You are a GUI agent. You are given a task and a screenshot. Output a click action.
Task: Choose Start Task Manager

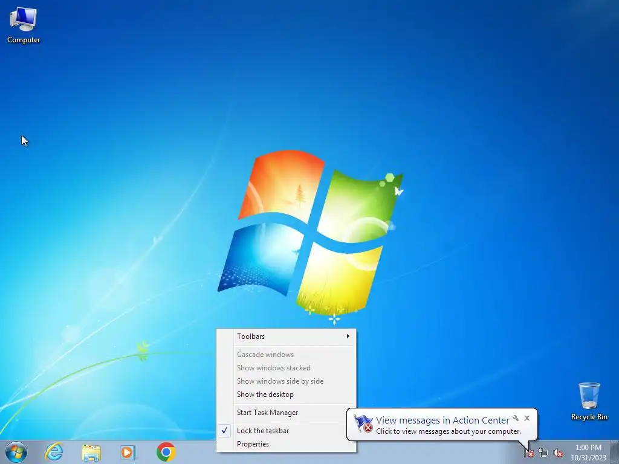point(287,413)
